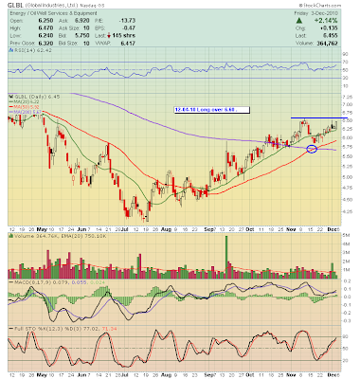The width and height of the screenshot is (360, 379).
Task: Click the 70 level on RSI axis
Action: click(347, 62)
